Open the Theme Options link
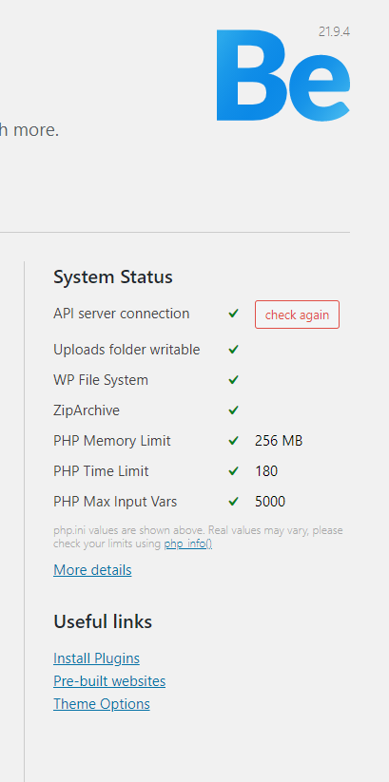The height and width of the screenshot is (782, 389). tap(102, 704)
